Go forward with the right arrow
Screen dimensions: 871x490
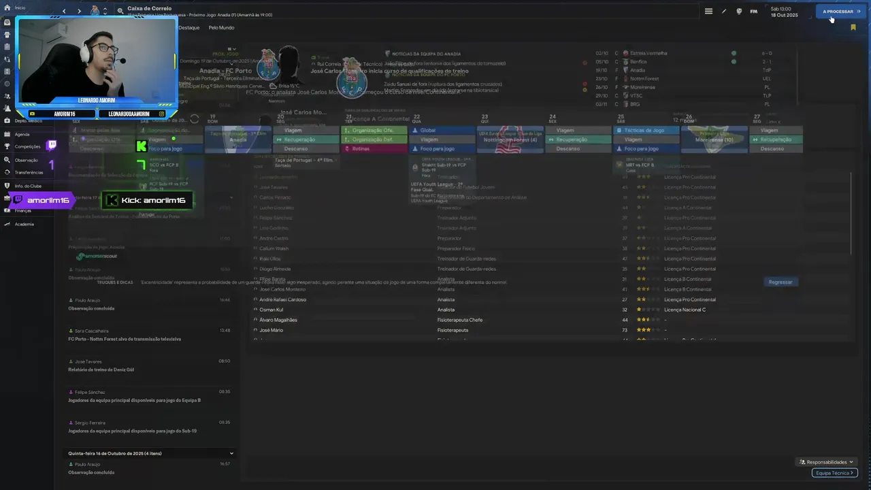(x=79, y=11)
